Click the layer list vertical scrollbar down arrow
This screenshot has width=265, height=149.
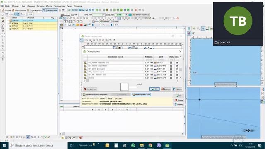pyautogui.click(x=181, y=78)
